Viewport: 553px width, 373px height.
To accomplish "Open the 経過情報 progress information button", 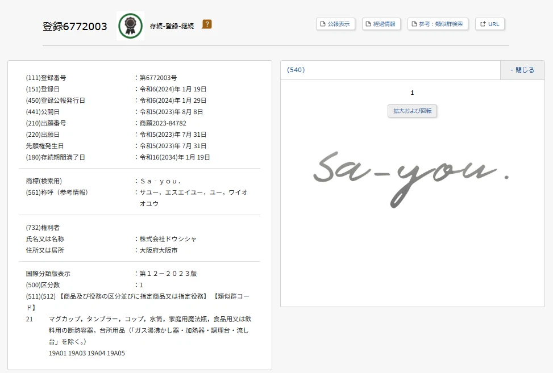I will [x=381, y=24].
